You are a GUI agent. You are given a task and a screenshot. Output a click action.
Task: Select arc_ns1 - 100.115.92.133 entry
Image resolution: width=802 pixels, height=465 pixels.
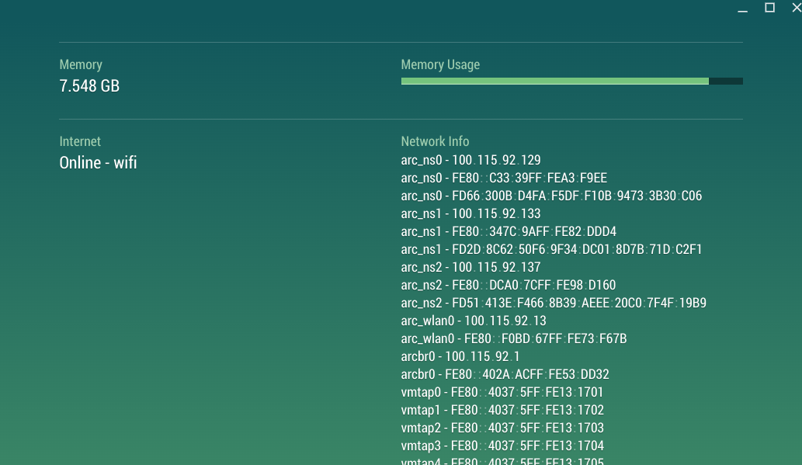470,213
